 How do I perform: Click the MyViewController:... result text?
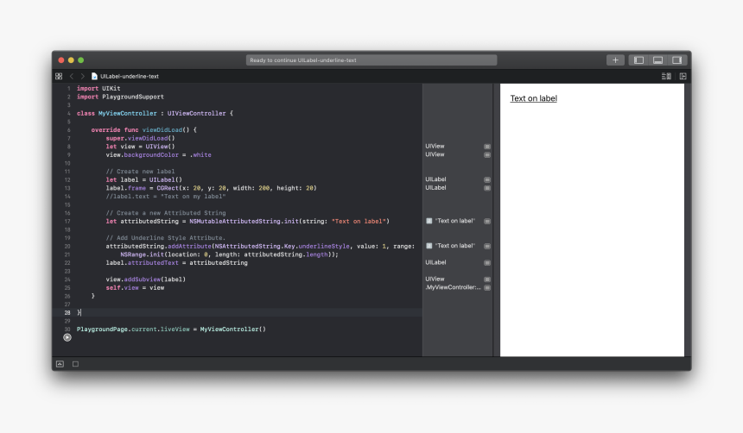(x=453, y=287)
